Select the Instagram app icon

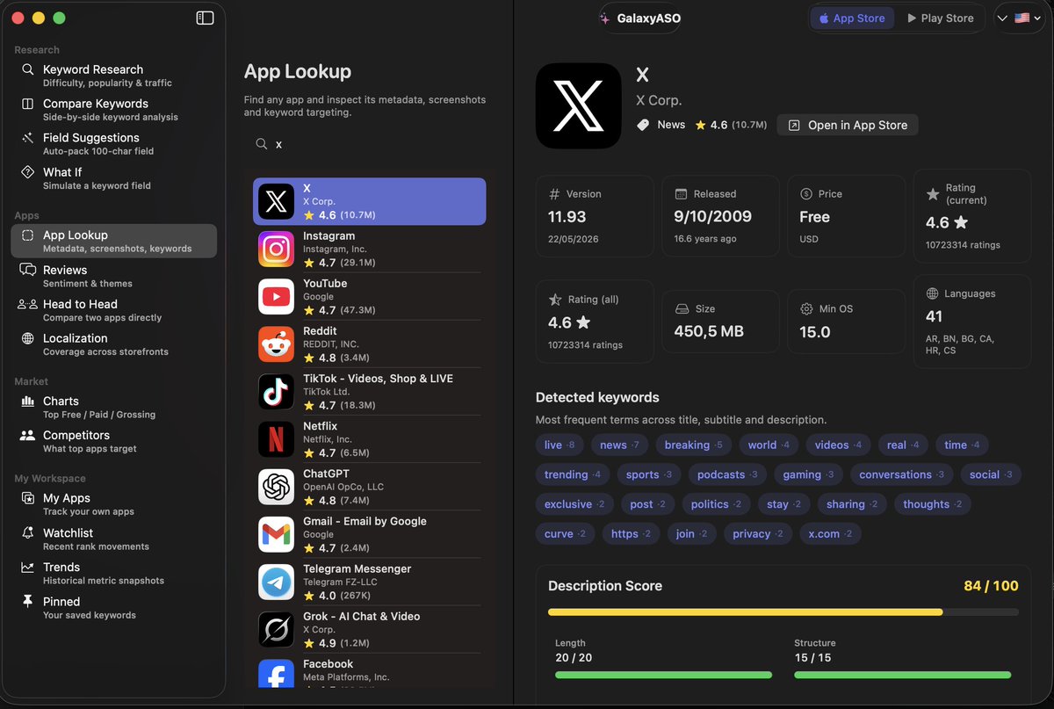click(x=276, y=250)
